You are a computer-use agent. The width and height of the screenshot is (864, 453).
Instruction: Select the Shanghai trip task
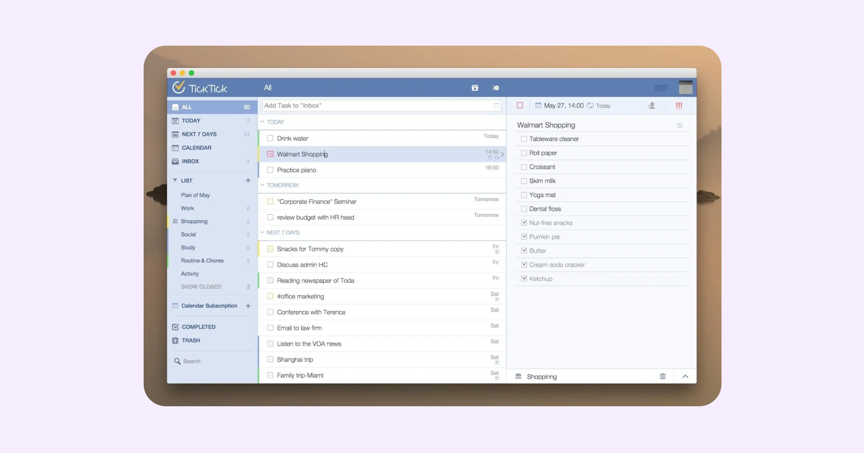[382, 360]
